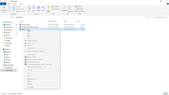Switch to large icons view in status bar
169x95 pixels.
coord(167,94)
